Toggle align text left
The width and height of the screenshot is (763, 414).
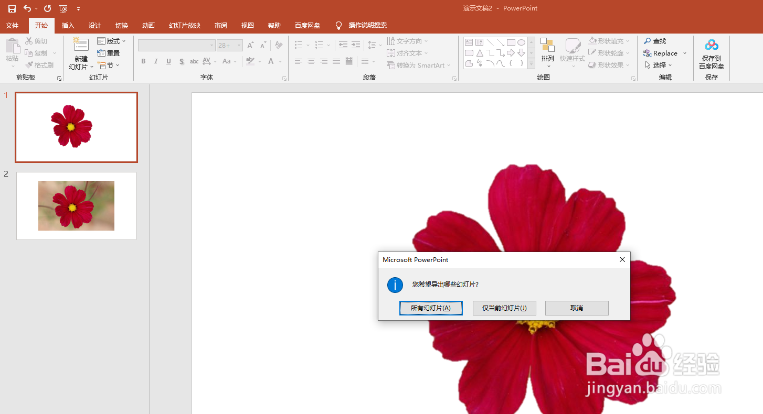coord(299,61)
